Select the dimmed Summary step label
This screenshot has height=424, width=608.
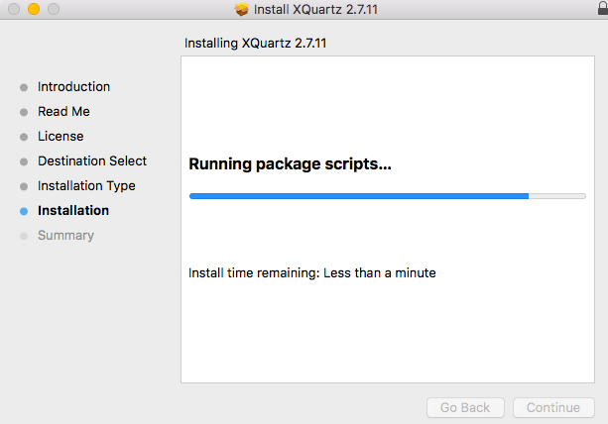point(65,236)
